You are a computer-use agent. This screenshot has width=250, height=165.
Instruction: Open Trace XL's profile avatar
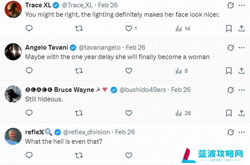coord(13,9)
